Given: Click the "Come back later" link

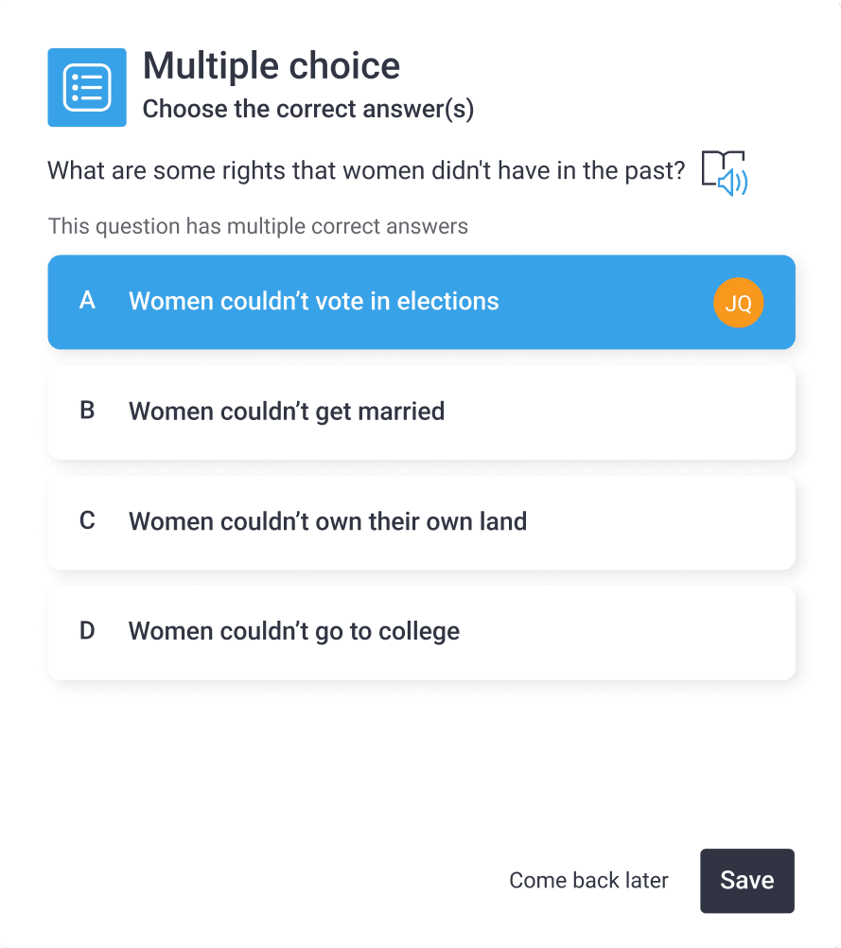Looking at the screenshot, I should tap(588, 881).
